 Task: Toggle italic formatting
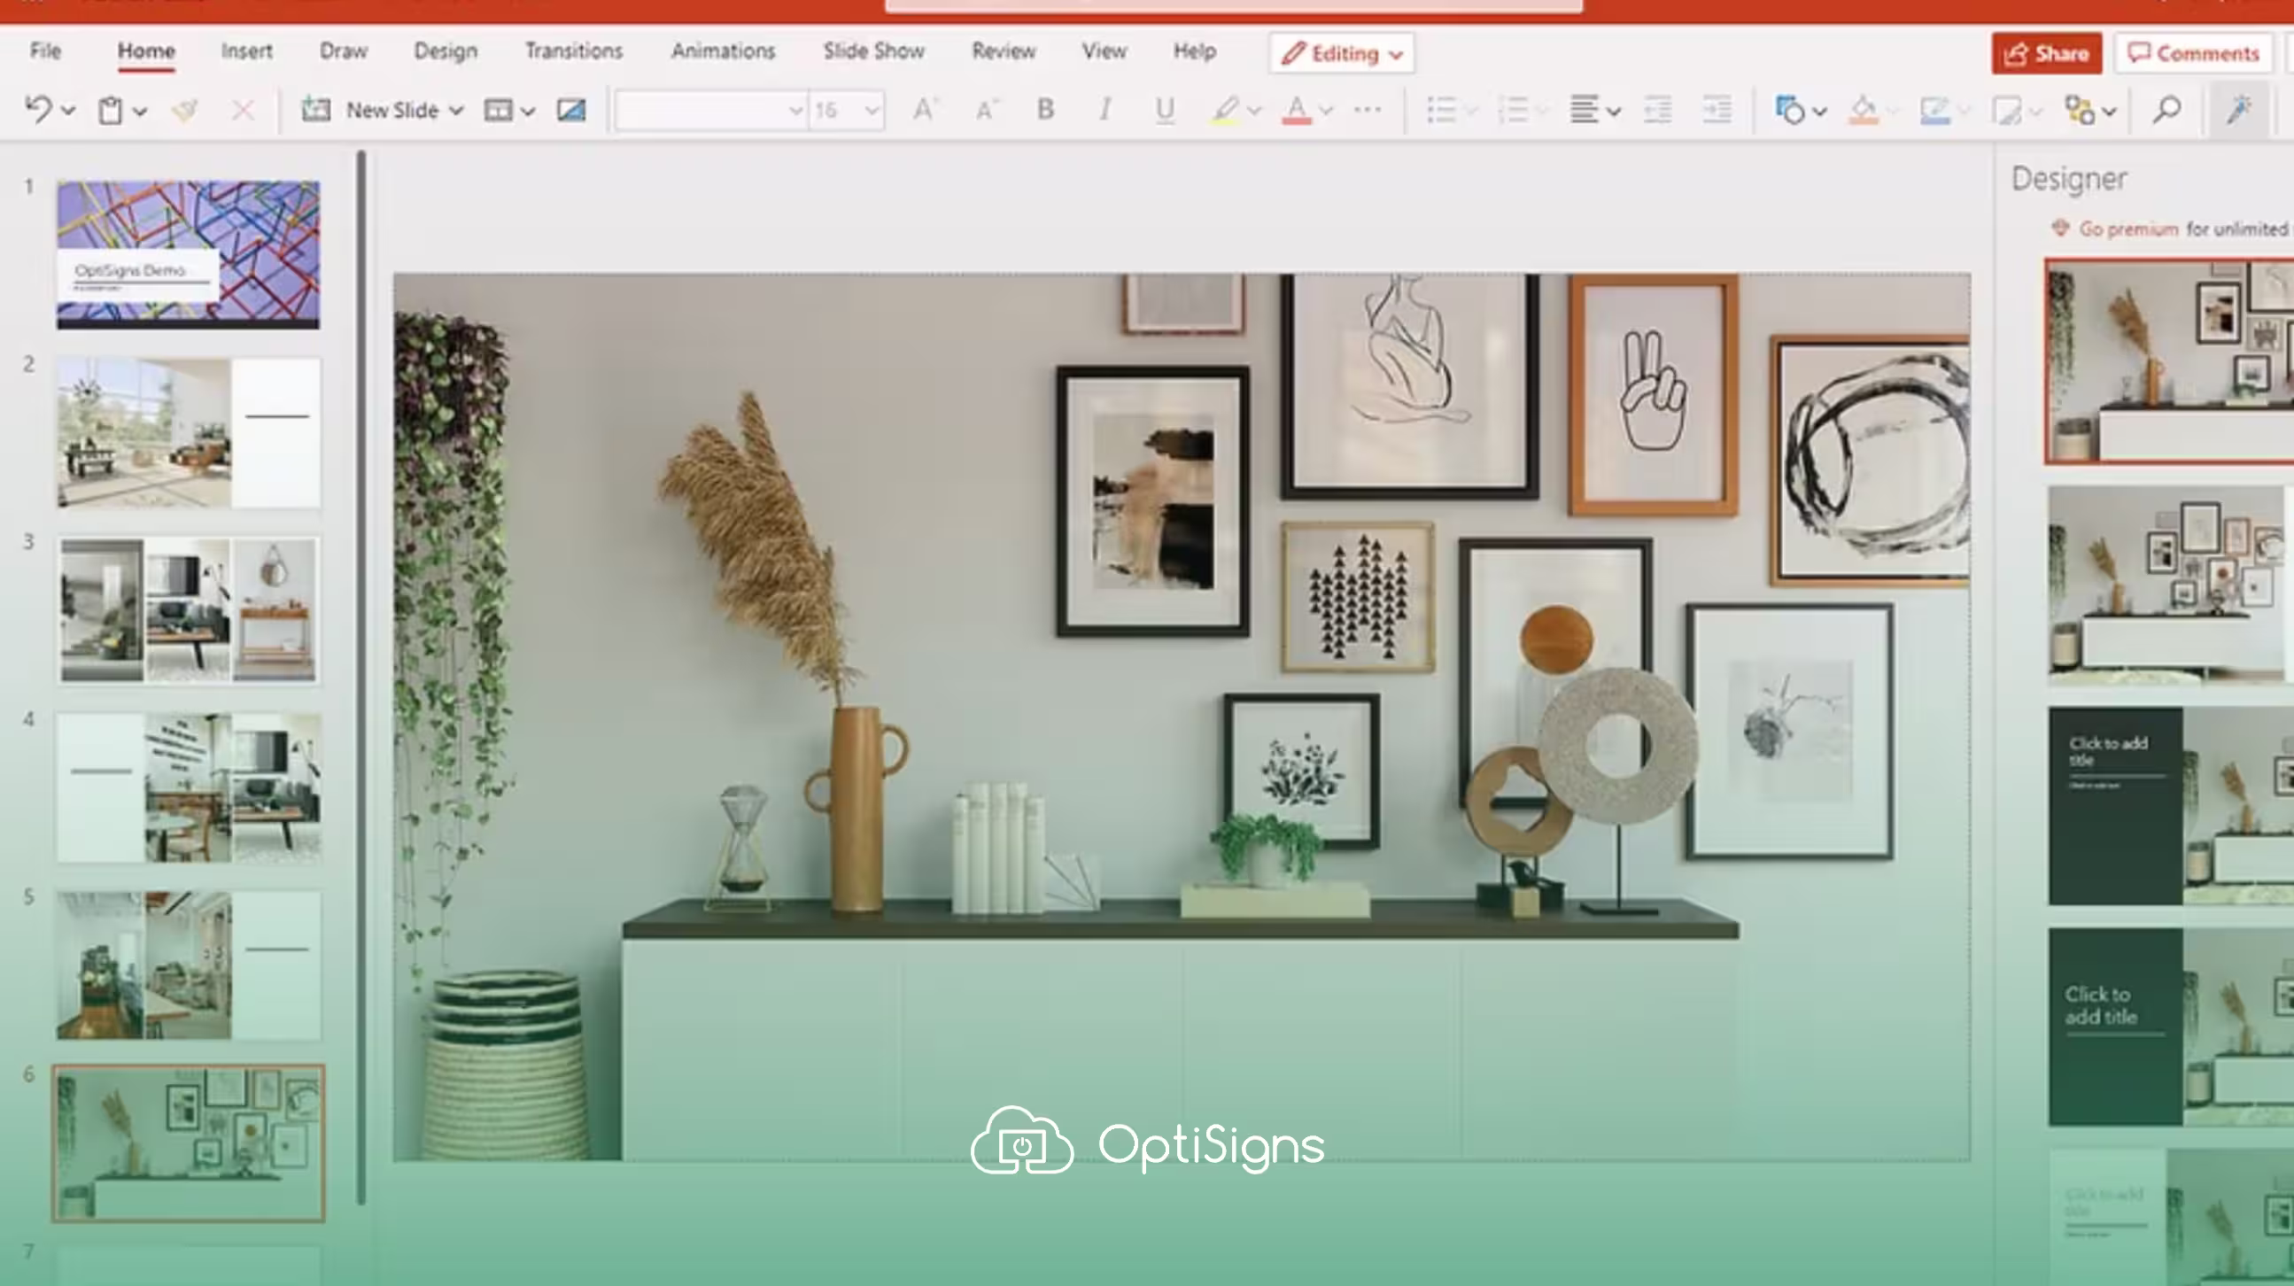click(1104, 110)
